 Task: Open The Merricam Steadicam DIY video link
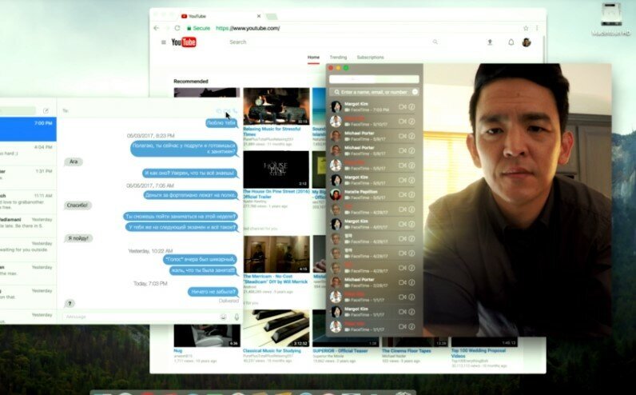(x=276, y=279)
